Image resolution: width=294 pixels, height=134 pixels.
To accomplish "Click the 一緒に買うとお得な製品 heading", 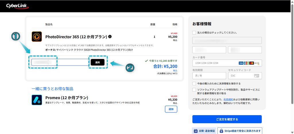I will point(52,88).
